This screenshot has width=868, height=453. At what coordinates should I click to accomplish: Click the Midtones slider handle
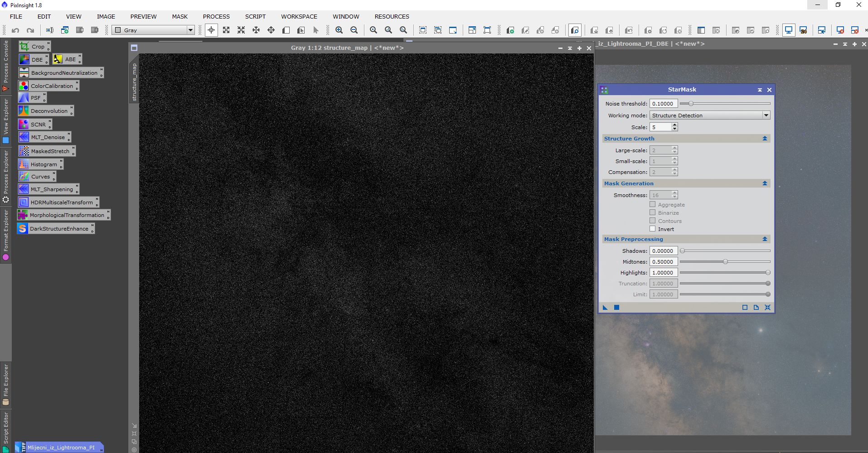[725, 262]
